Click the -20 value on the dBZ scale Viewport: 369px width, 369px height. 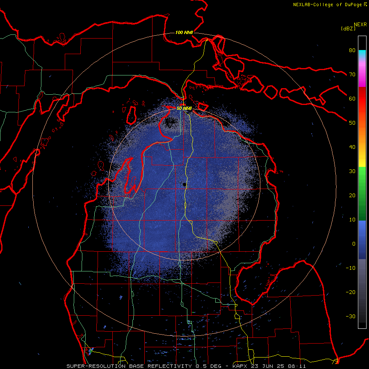351,292
